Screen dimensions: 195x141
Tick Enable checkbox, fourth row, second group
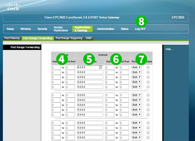coord(148,110)
